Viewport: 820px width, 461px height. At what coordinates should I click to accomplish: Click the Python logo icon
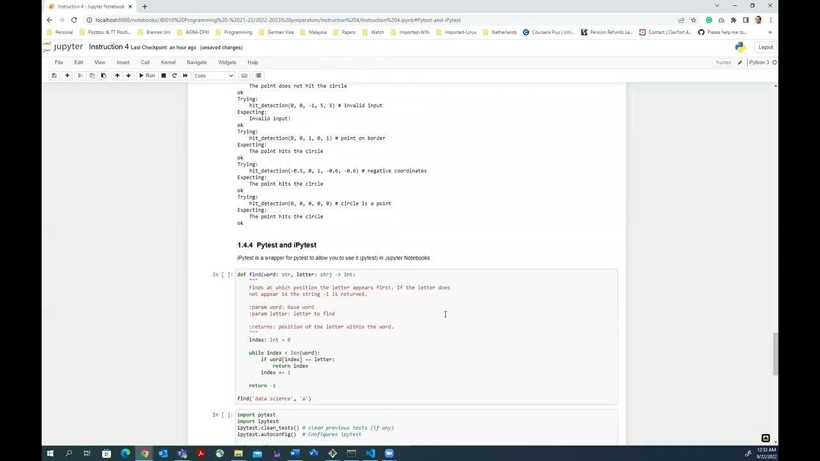[740, 47]
